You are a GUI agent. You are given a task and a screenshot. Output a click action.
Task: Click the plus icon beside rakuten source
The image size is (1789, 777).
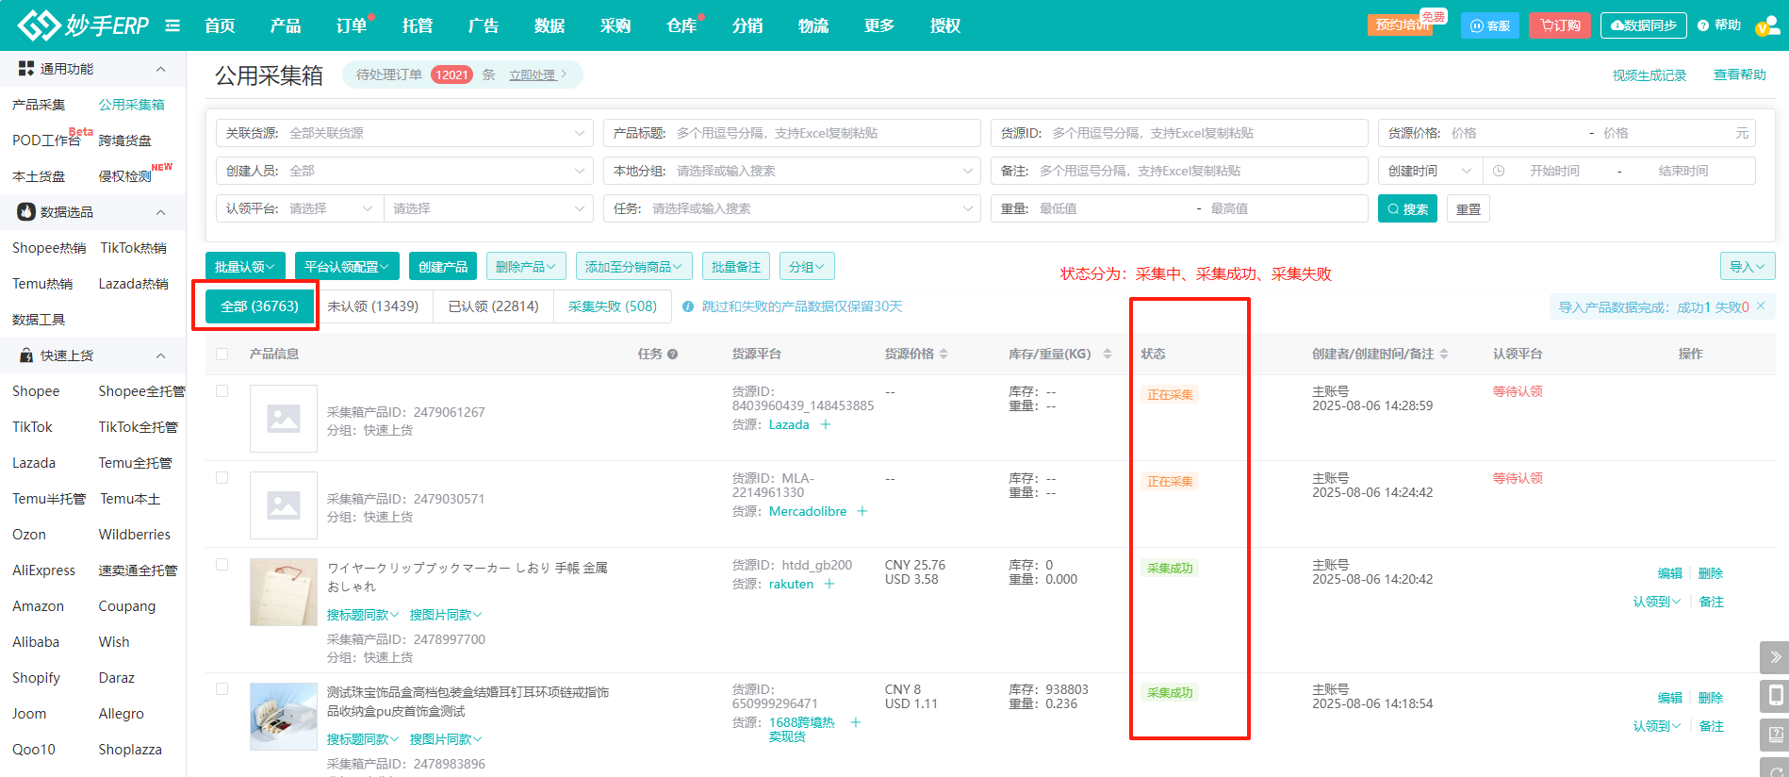829,584
